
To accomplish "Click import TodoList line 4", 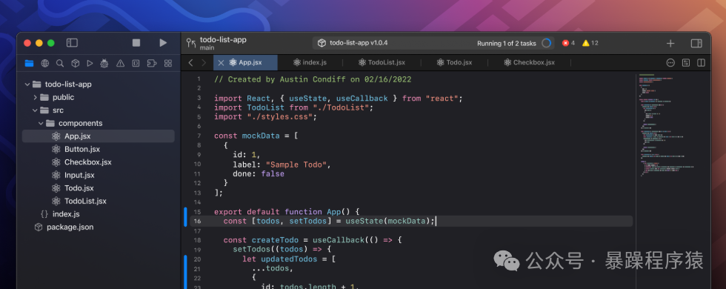I will point(293,107).
